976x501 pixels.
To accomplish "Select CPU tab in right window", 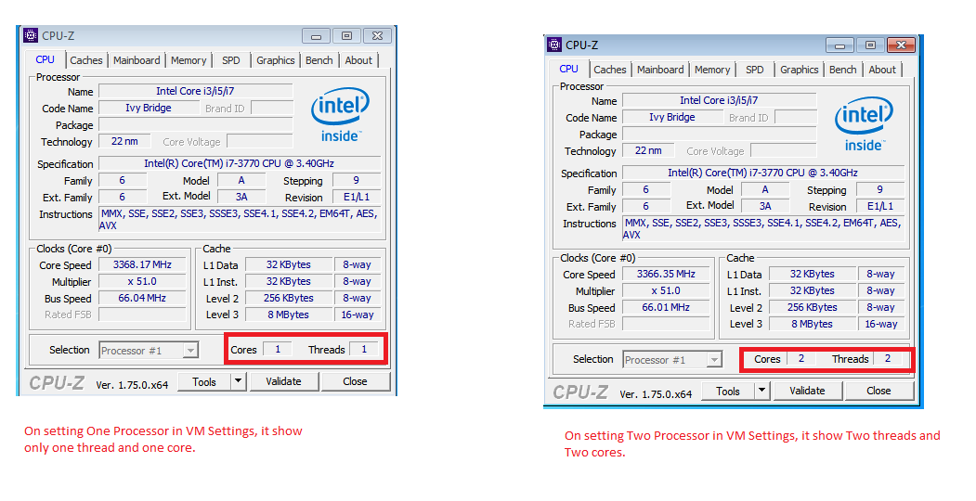I will coord(568,69).
